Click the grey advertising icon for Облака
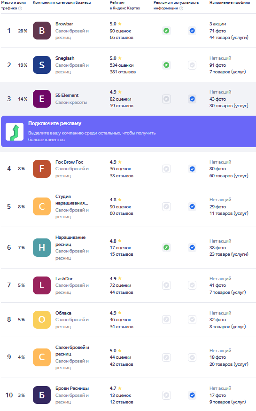The width and height of the screenshot is (256, 411). pos(166,319)
